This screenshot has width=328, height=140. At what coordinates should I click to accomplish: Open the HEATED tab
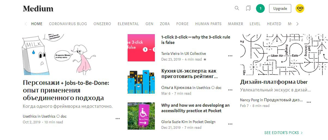274,24
